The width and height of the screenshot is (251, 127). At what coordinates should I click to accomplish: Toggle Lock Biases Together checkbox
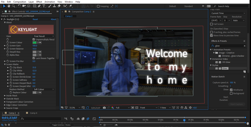[34, 58]
